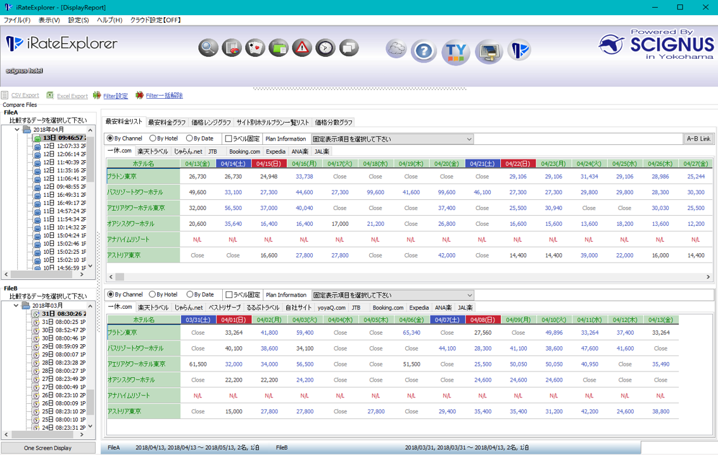
Task: Select 楽天トラベル channel tab in upper panel
Action: tap(153, 152)
